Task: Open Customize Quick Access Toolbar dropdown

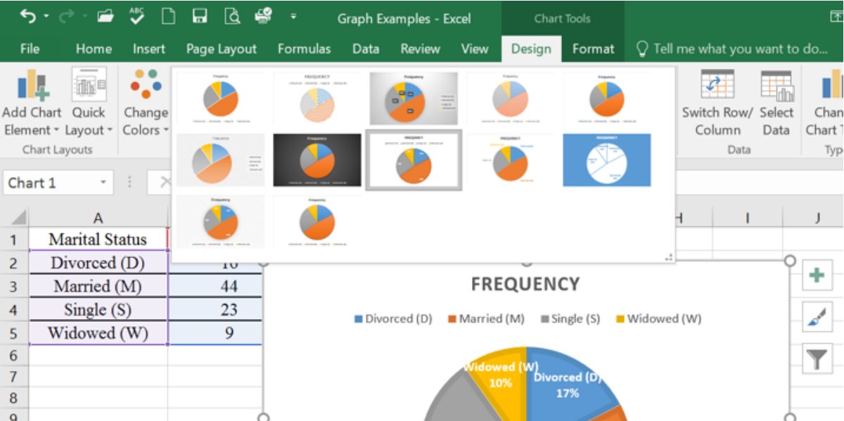Action: coord(293,16)
